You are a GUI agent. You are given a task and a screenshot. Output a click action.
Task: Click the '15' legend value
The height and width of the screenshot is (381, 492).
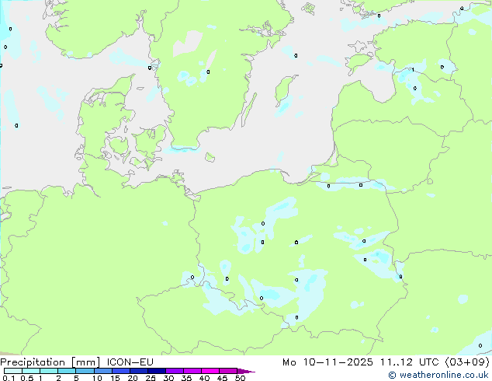[115, 378]
